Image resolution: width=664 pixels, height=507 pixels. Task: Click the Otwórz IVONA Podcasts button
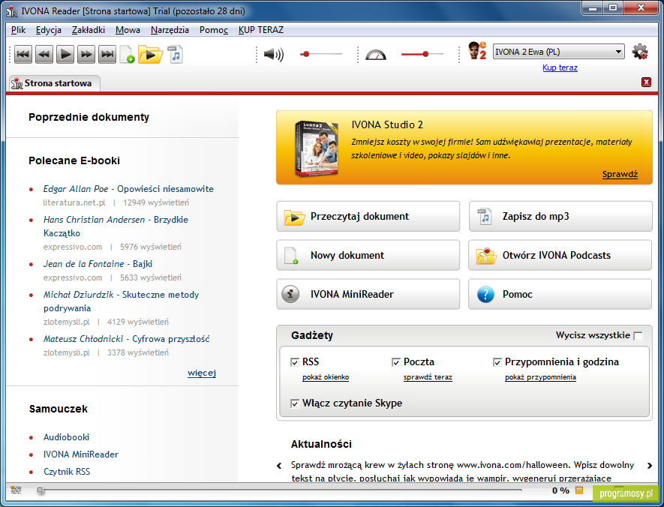(560, 255)
